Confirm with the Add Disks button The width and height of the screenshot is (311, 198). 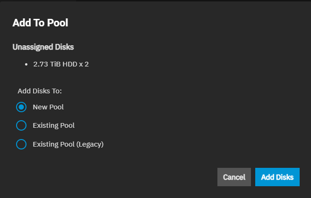277,177
